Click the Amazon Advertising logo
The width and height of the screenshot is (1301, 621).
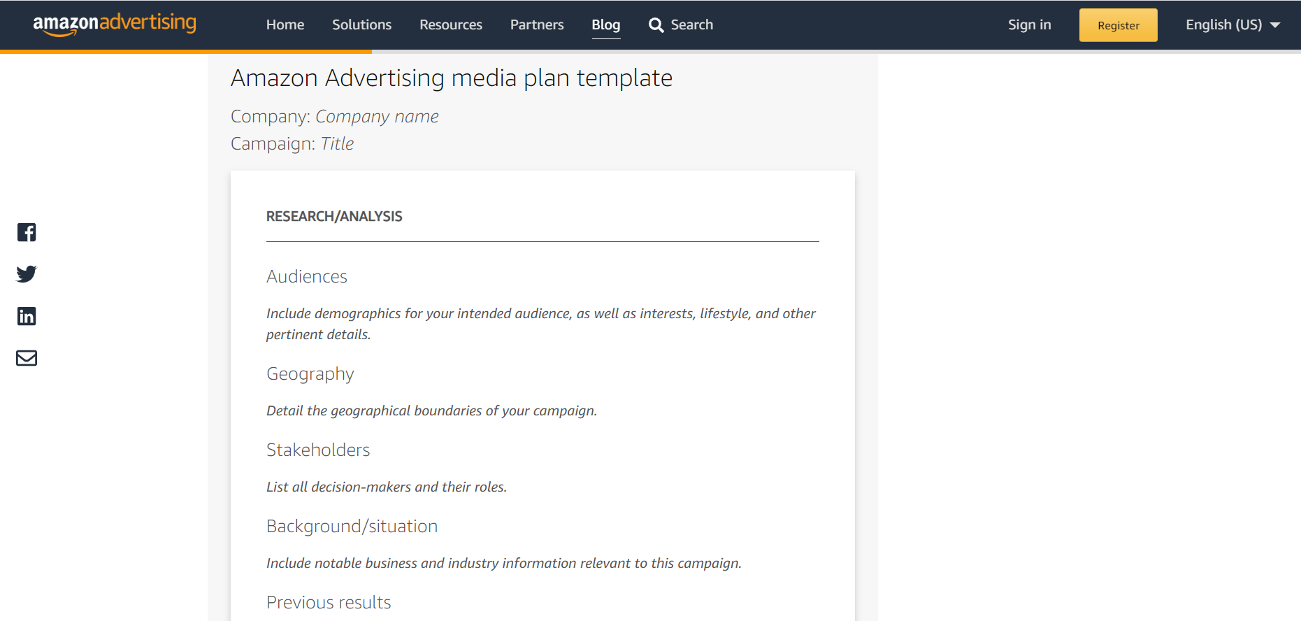pos(115,24)
